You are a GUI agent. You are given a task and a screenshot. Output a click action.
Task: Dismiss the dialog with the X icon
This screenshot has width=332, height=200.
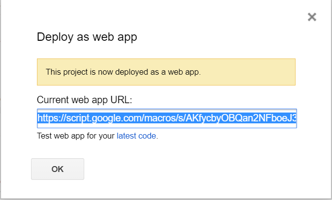[x=311, y=17]
